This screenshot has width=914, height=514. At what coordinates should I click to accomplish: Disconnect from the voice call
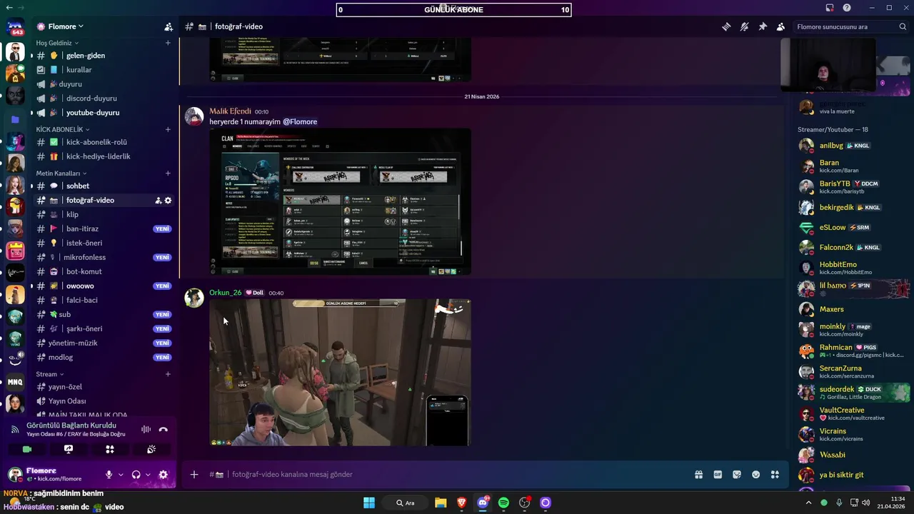(163, 429)
